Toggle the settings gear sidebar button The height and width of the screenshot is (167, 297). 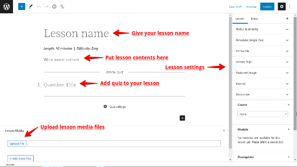pyautogui.click(x=282, y=7)
